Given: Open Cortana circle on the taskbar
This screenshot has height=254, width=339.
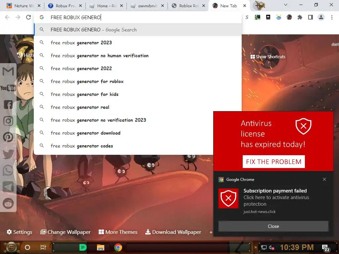Looking at the screenshot, I should pos(27,247).
